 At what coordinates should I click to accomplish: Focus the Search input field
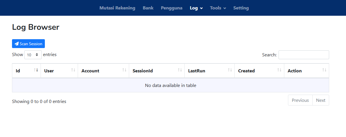(303, 55)
